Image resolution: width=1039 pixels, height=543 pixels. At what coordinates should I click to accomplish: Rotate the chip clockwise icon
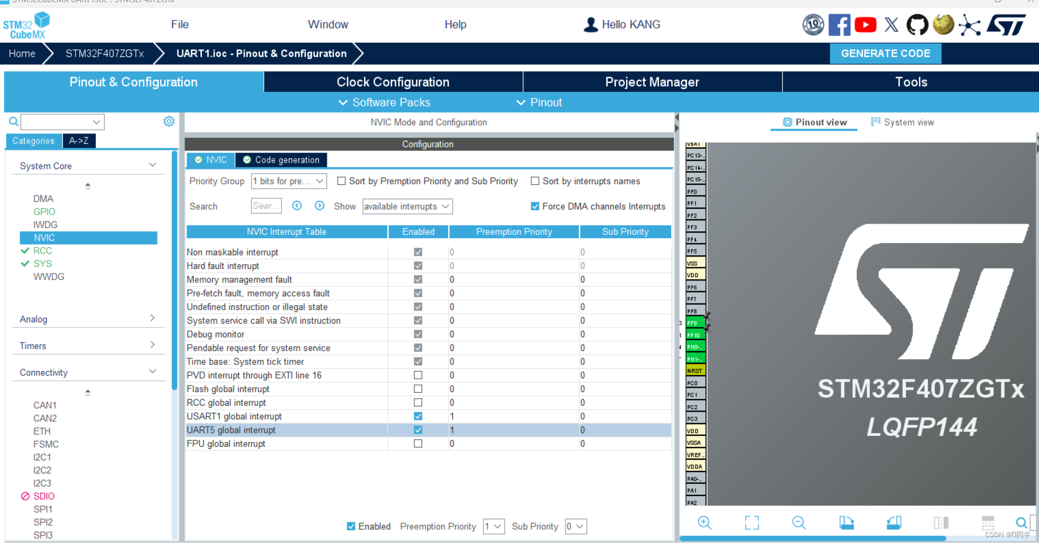click(846, 523)
